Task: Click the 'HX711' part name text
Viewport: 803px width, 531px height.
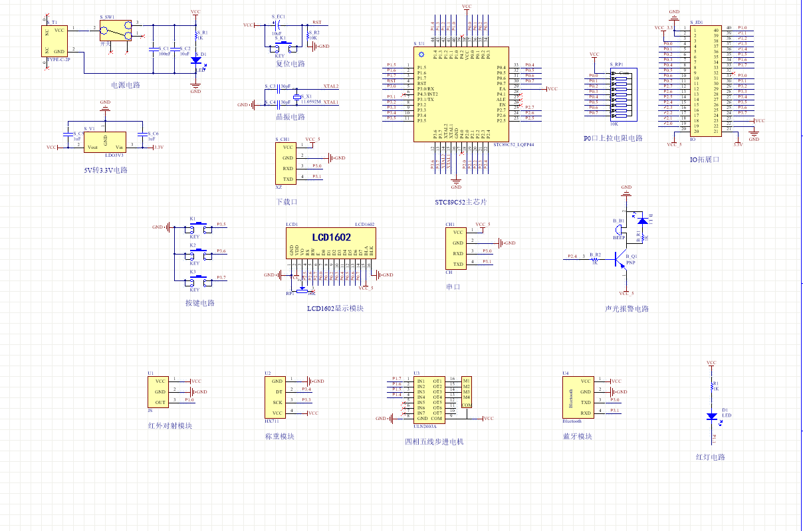Action: coord(271,421)
